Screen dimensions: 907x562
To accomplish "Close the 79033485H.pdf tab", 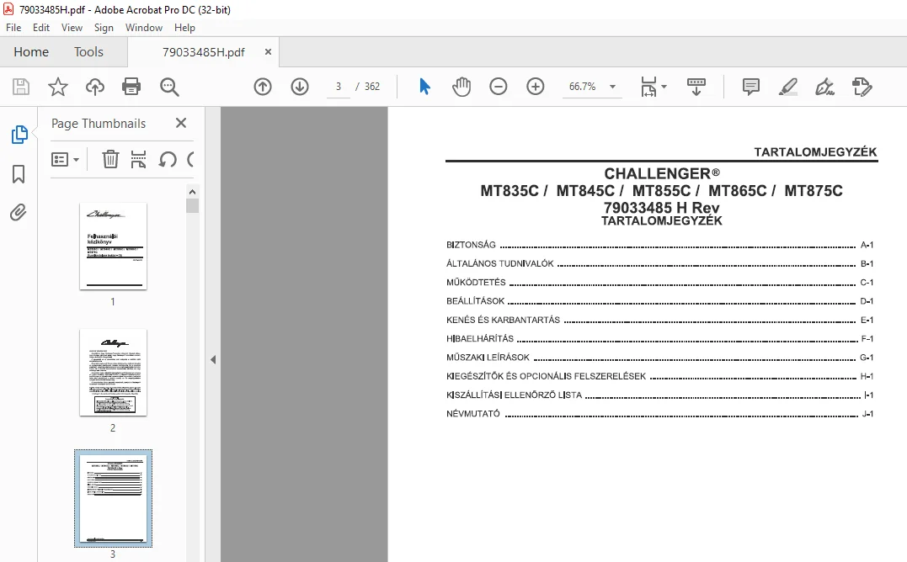I will 268,52.
